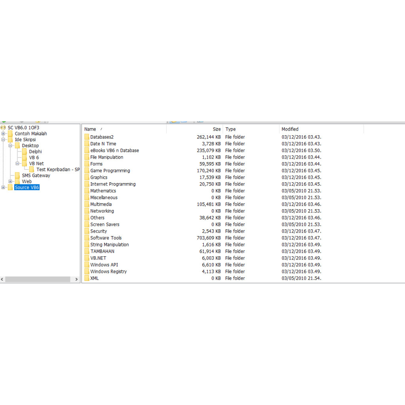
Task: Select the eBooks VB6 n Database name
Action: (114, 150)
